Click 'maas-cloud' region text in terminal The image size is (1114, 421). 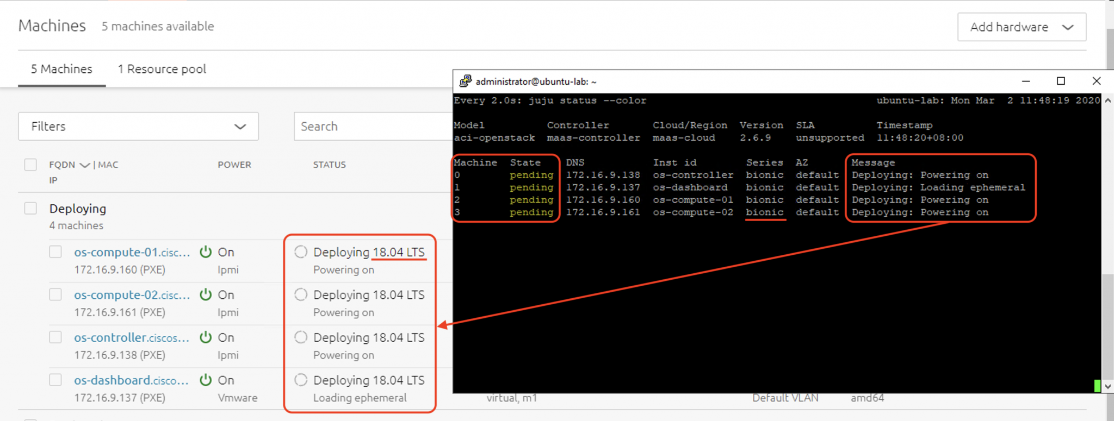[x=684, y=138]
